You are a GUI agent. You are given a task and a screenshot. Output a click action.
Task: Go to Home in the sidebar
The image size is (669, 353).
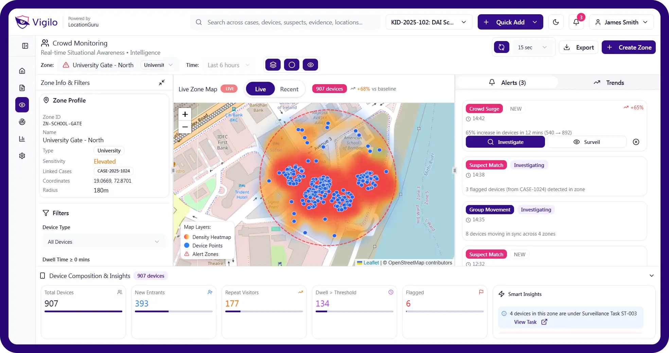[22, 71]
